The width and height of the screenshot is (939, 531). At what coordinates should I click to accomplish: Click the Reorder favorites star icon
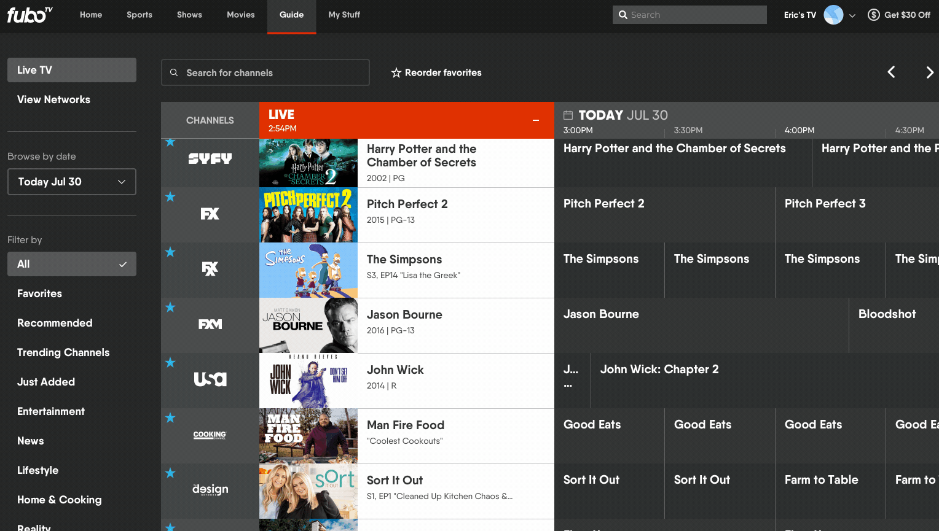click(x=396, y=73)
